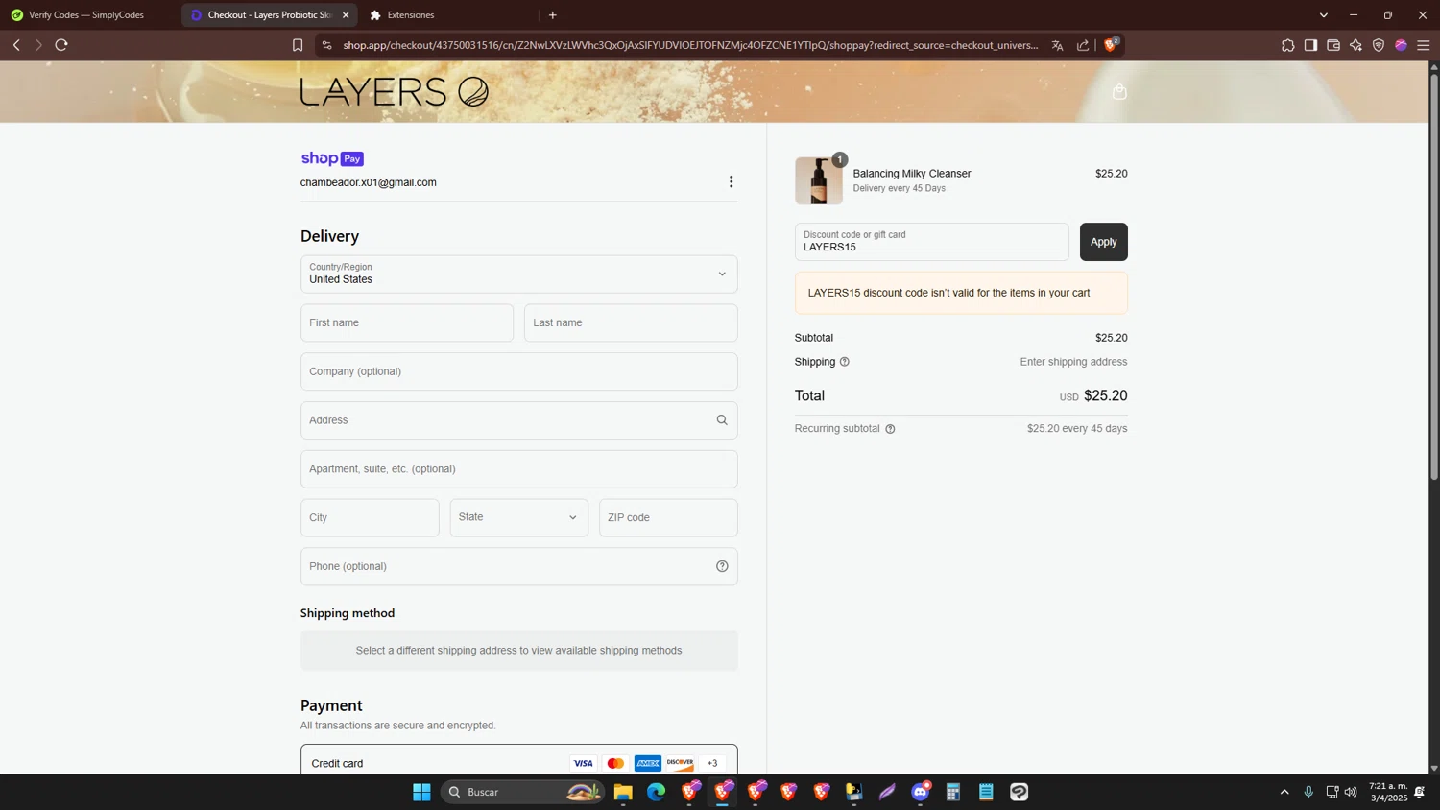Click the Balancing Milky Cleanser thumbnail
Image resolution: width=1440 pixels, height=810 pixels.
(x=819, y=180)
